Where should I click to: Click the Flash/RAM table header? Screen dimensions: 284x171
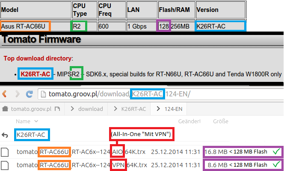pos(177,10)
